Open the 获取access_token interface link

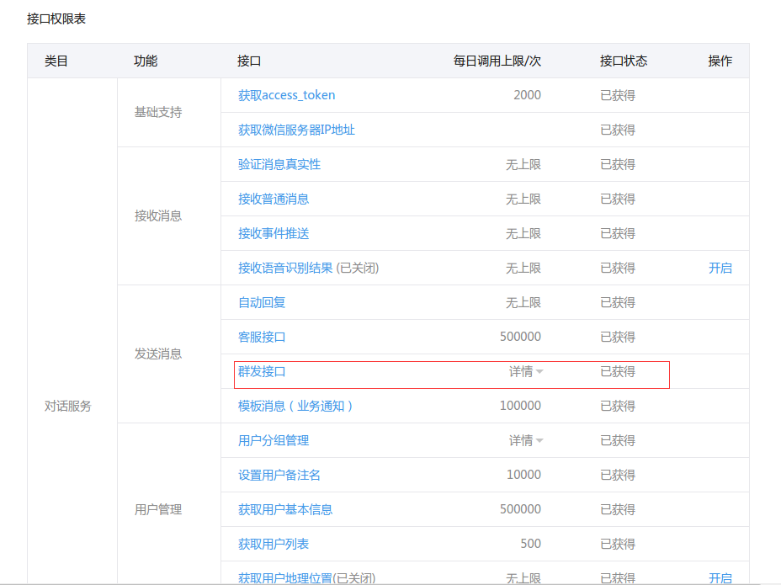click(x=286, y=95)
